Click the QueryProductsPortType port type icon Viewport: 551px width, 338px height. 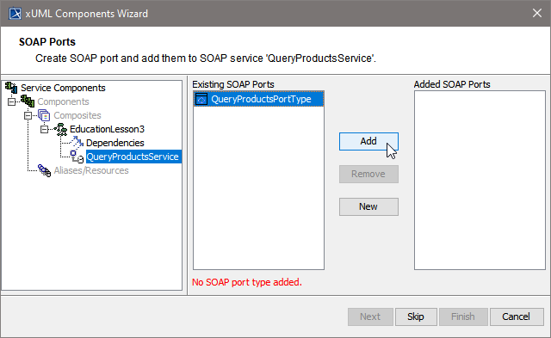click(x=201, y=99)
